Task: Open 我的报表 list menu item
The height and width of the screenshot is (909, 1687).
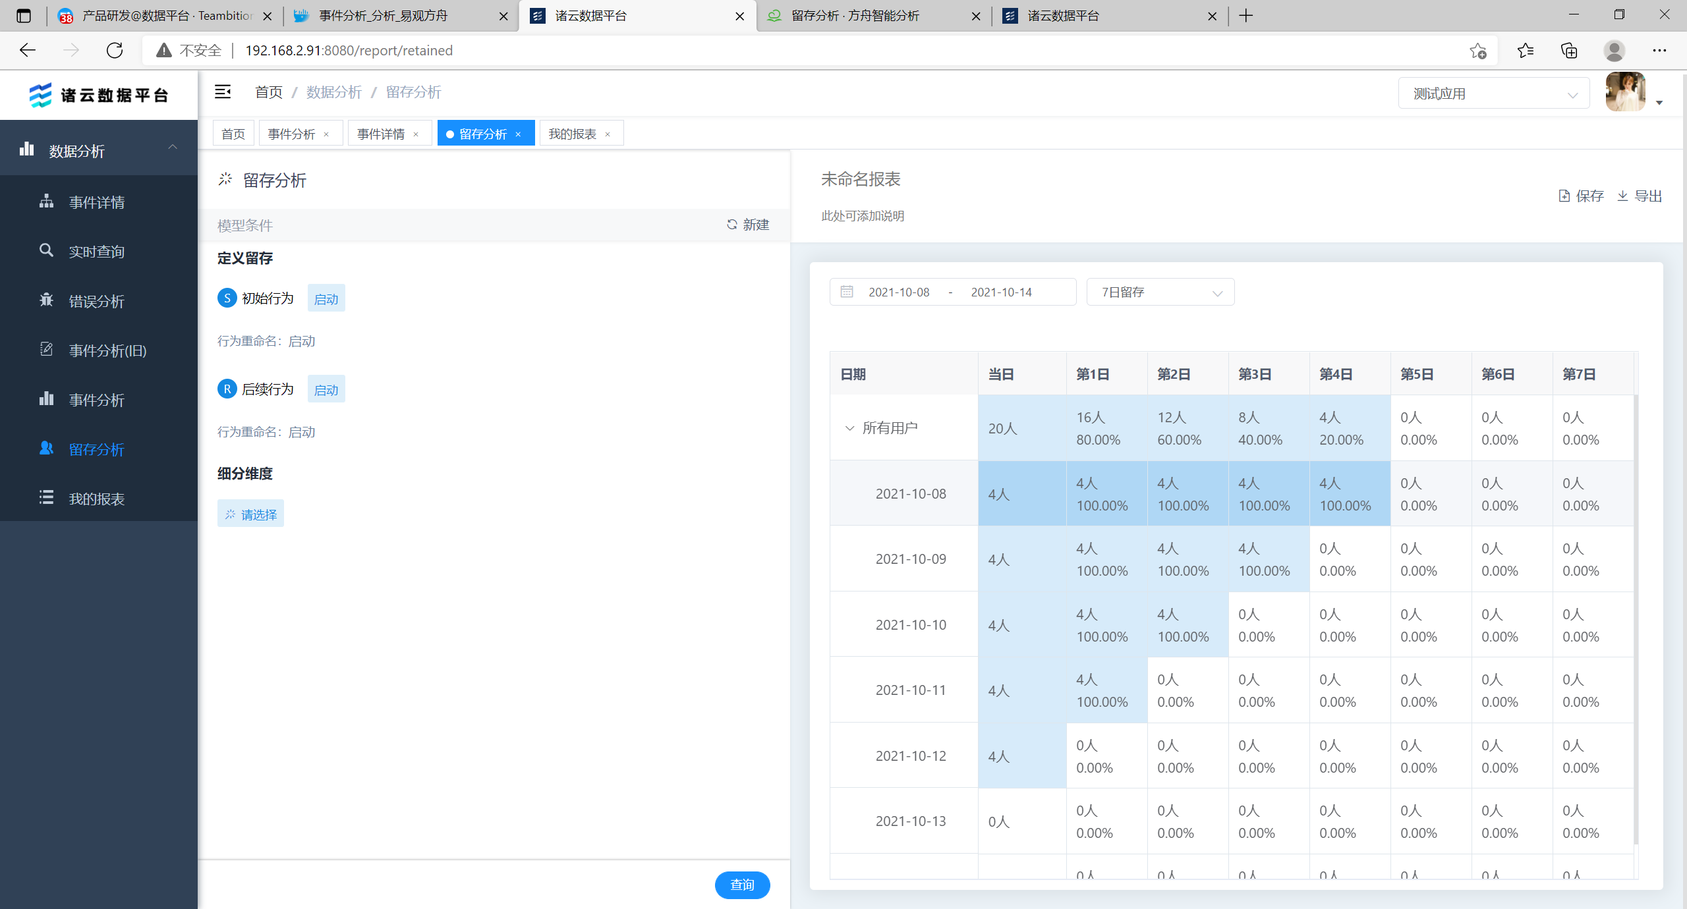Action: [99, 499]
